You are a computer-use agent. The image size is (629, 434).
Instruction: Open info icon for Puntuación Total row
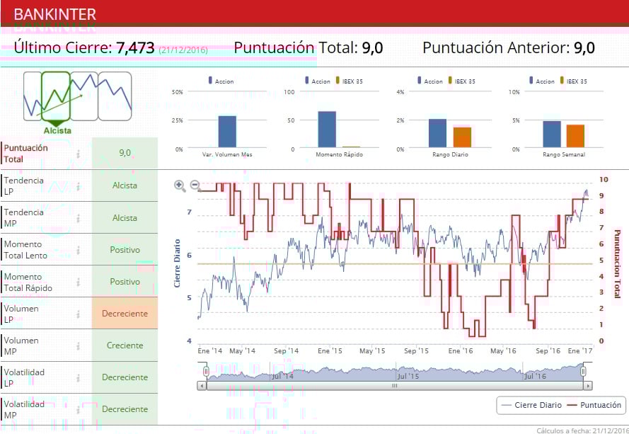click(x=79, y=154)
